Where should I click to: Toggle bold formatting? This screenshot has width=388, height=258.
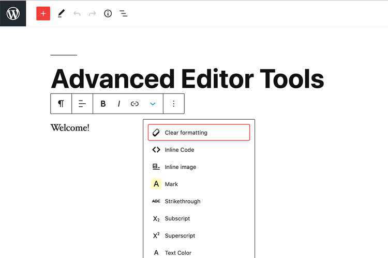(103, 104)
